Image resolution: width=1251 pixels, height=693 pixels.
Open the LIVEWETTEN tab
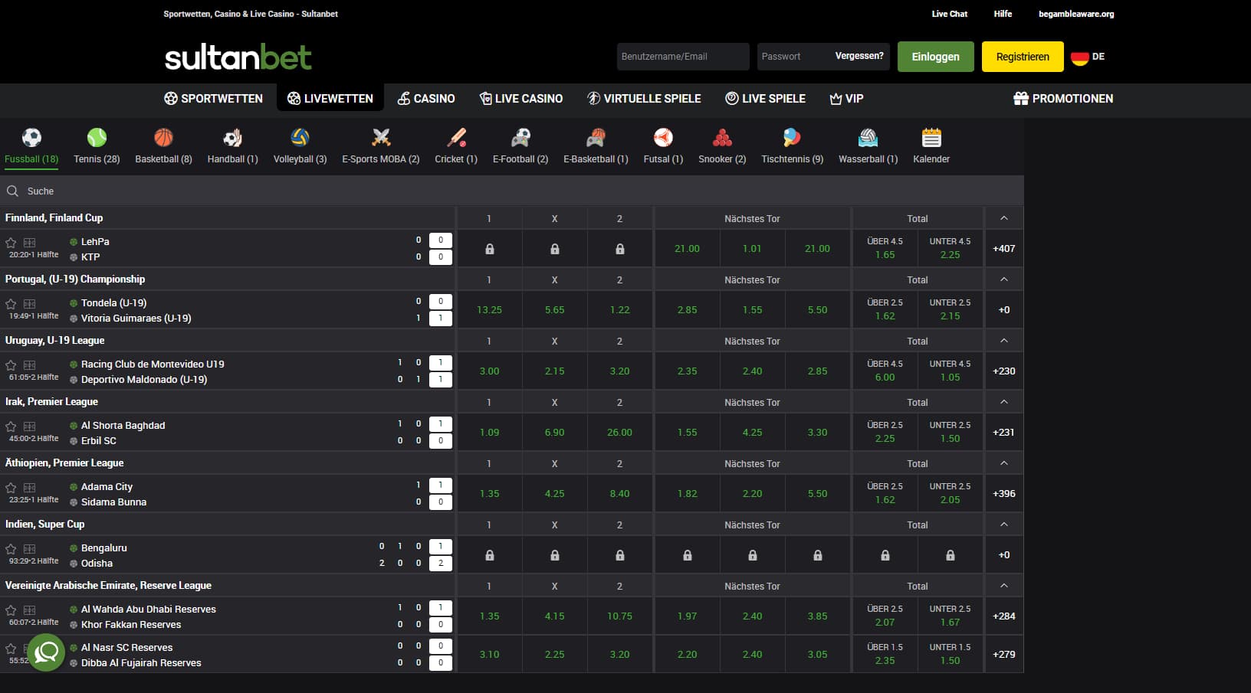tap(330, 99)
